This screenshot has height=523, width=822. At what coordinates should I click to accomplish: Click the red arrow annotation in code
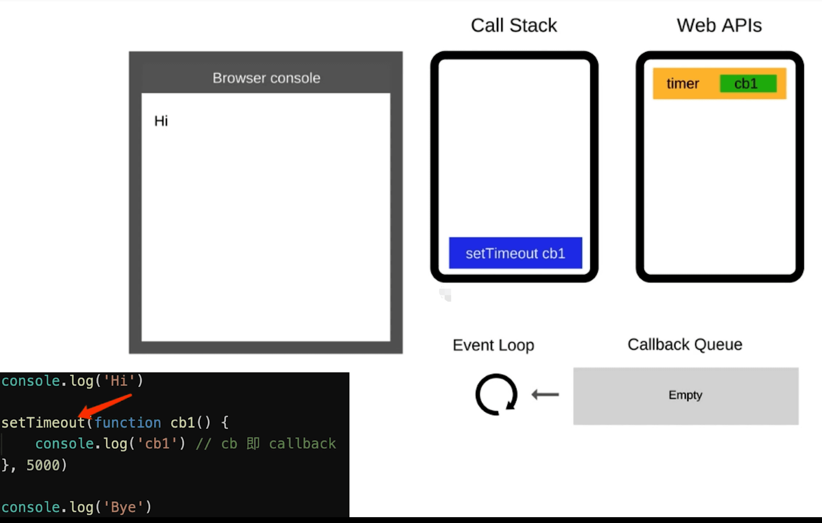(106, 406)
